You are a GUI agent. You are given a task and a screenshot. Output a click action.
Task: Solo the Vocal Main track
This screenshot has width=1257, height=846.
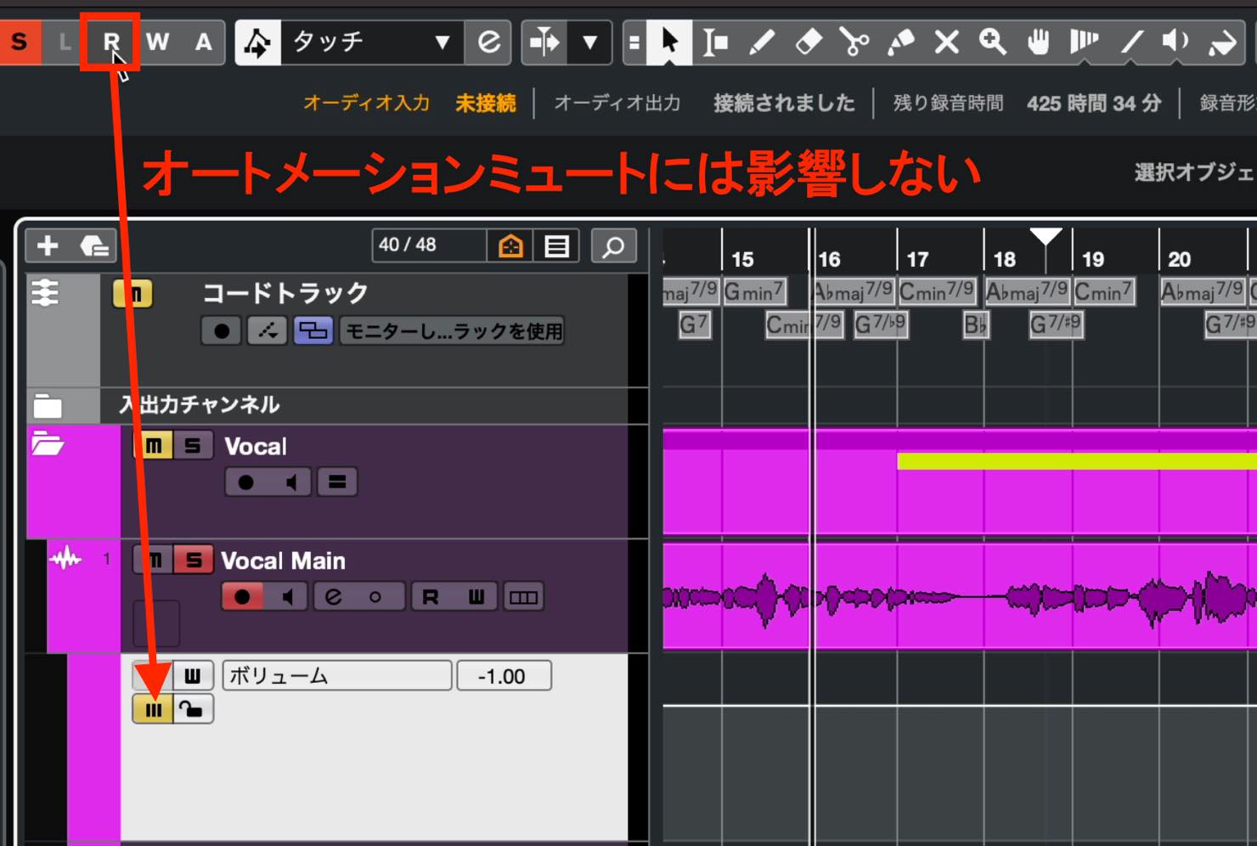click(x=193, y=560)
